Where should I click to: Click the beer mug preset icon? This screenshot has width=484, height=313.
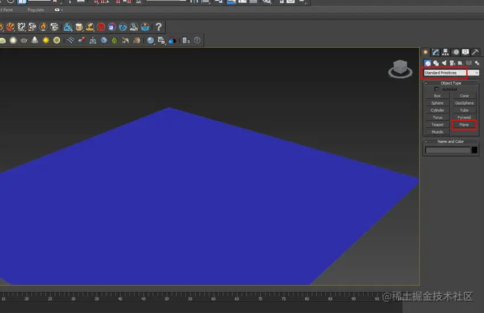[x=79, y=27]
